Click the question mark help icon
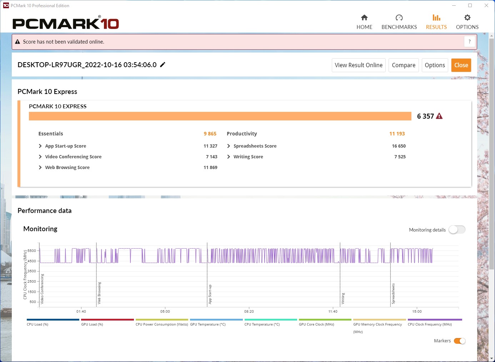 pyautogui.click(x=470, y=41)
